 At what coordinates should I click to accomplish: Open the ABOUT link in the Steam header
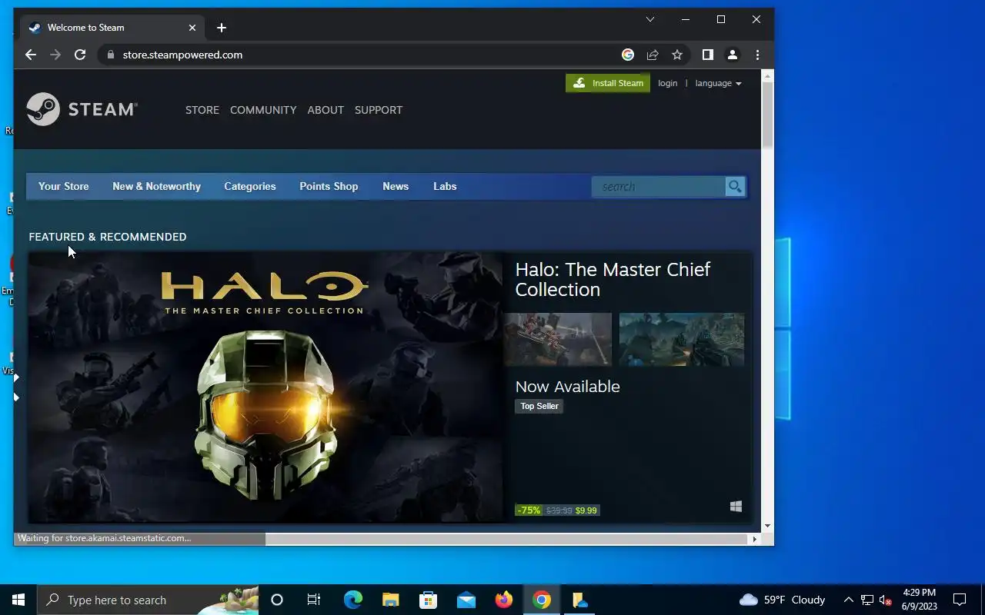326,110
